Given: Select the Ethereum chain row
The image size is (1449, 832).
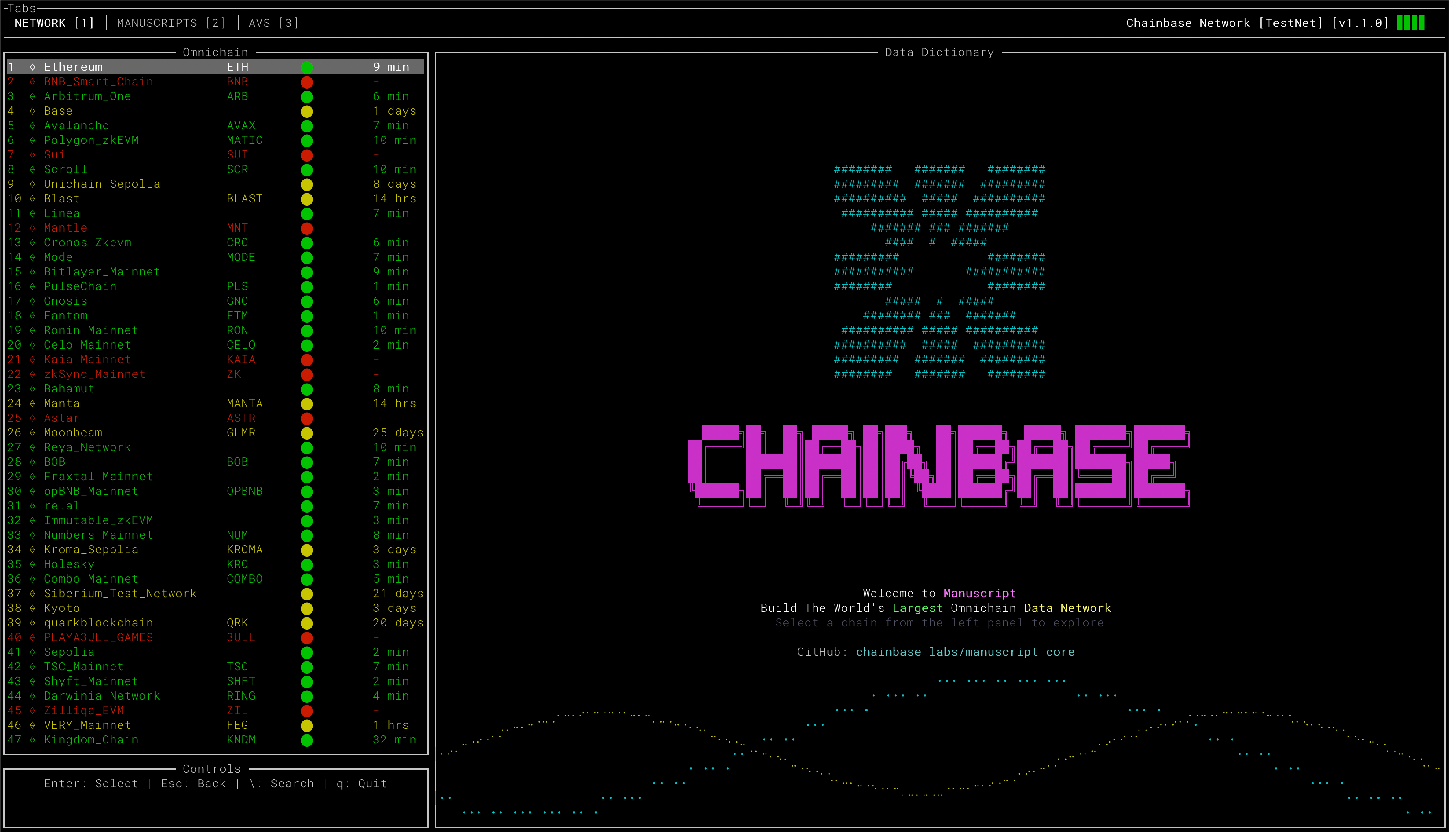Looking at the screenshot, I should [x=215, y=67].
